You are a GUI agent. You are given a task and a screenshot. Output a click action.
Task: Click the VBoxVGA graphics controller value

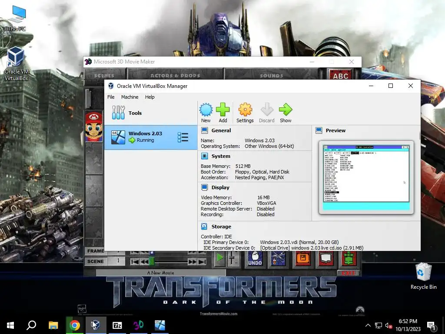tap(266, 203)
